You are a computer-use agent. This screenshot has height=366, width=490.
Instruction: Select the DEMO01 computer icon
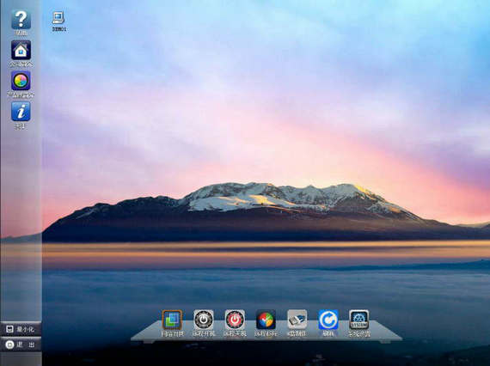pyautogui.click(x=58, y=18)
